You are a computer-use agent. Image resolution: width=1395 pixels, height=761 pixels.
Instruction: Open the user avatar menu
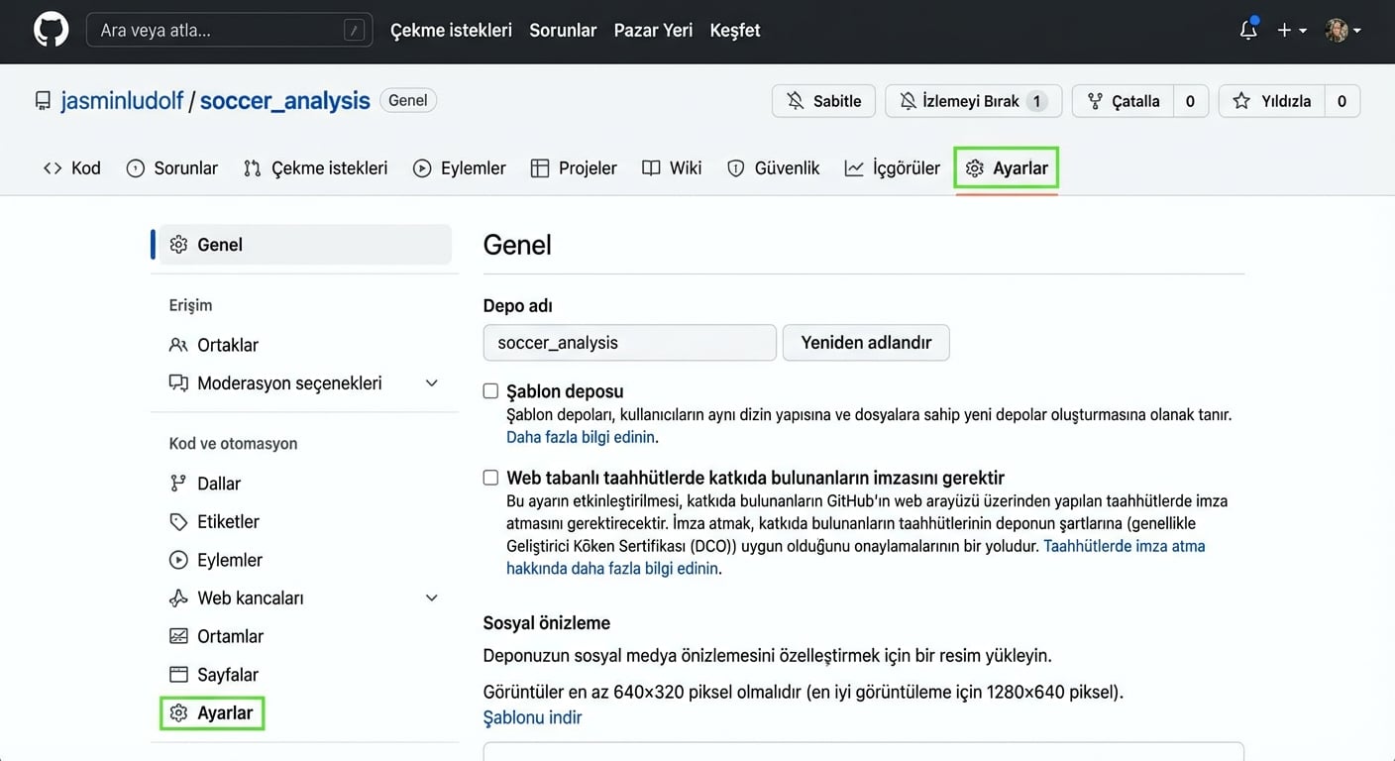[x=1342, y=31]
